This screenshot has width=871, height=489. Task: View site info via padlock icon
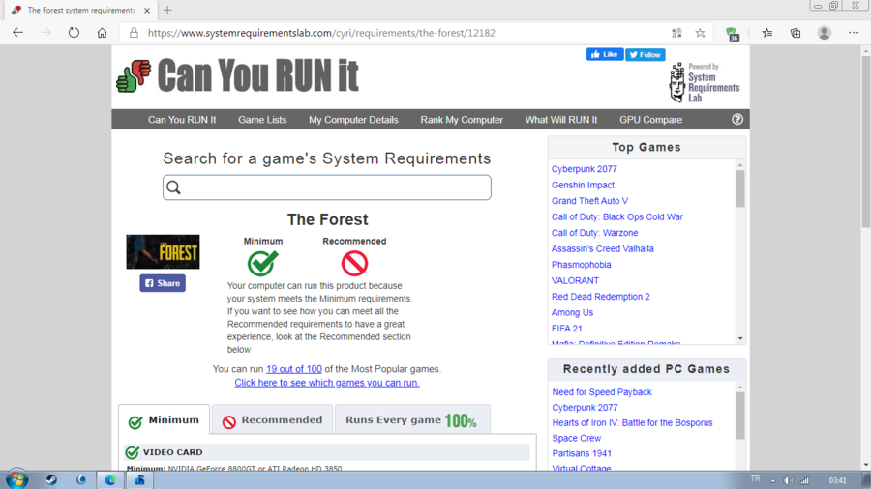[134, 33]
